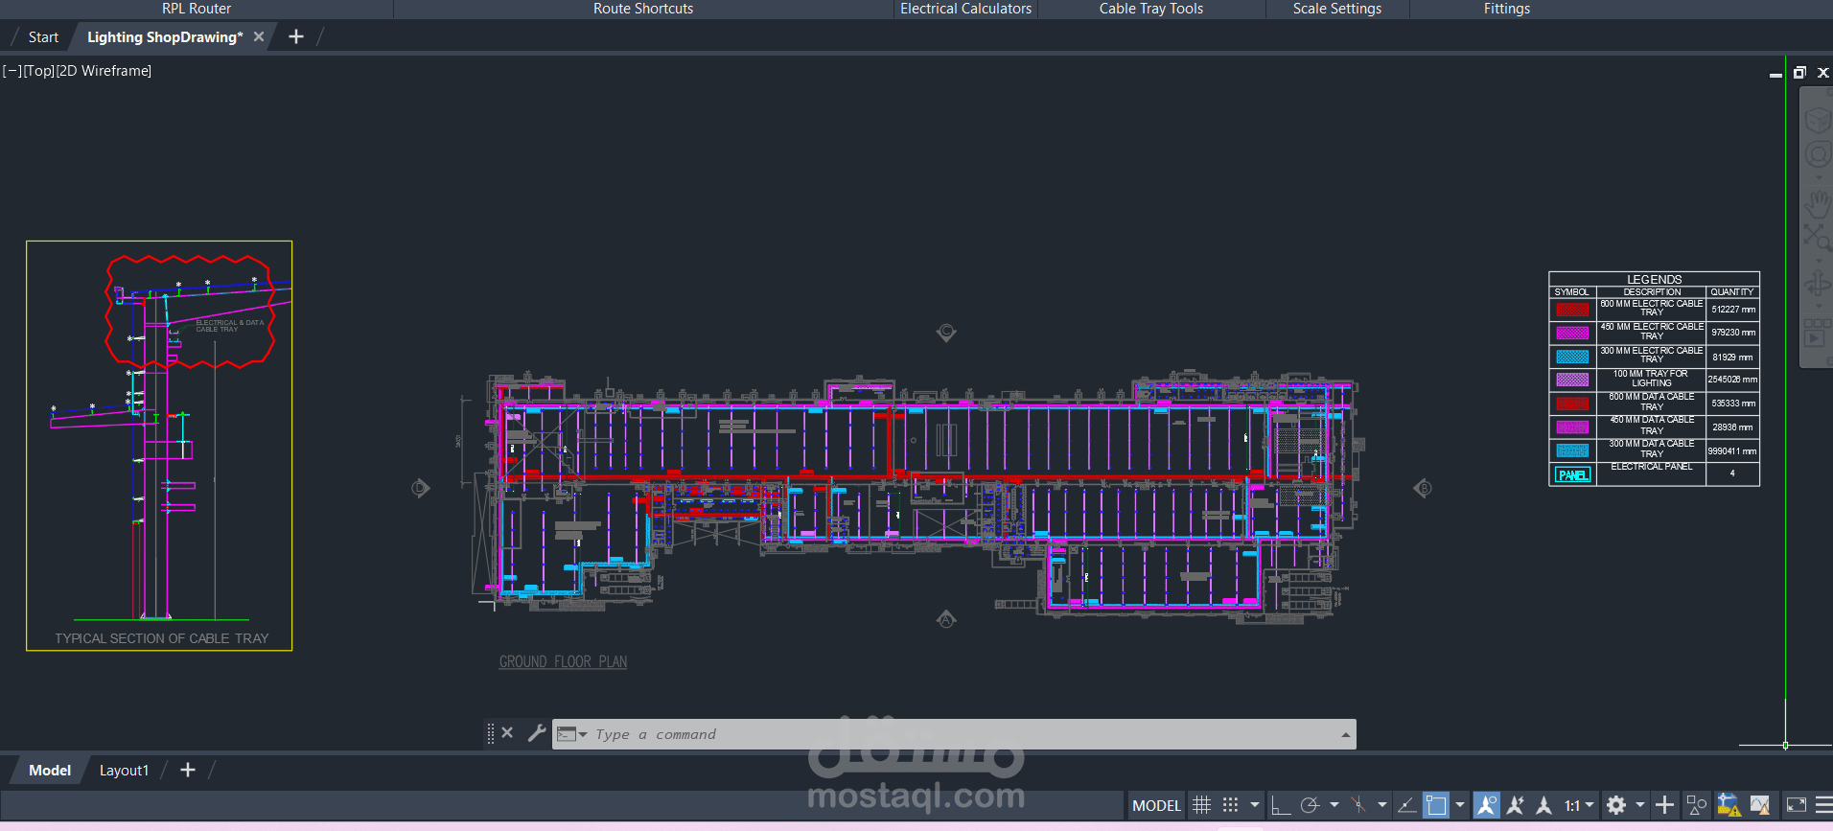This screenshot has height=831, width=1833.
Task: Click the GROUND FLOOR PLAN title text
Action: (563, 661)
